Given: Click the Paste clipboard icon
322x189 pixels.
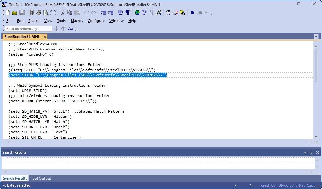Looking at the screenshot, I should click(77, 13).
